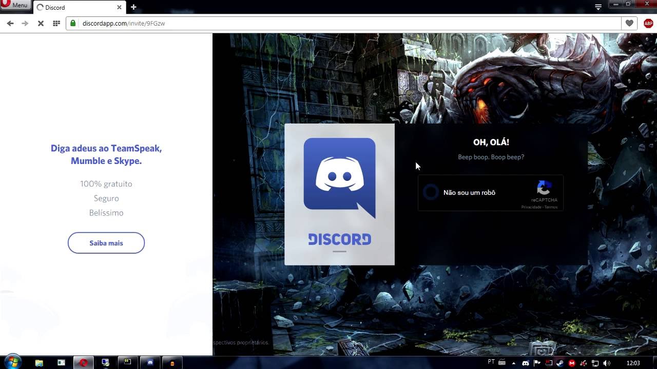The width and height of the screenshot is (657, 369).
Task: Open the reCAPTCHA Privacidade link
Action: tap(531, 207)
